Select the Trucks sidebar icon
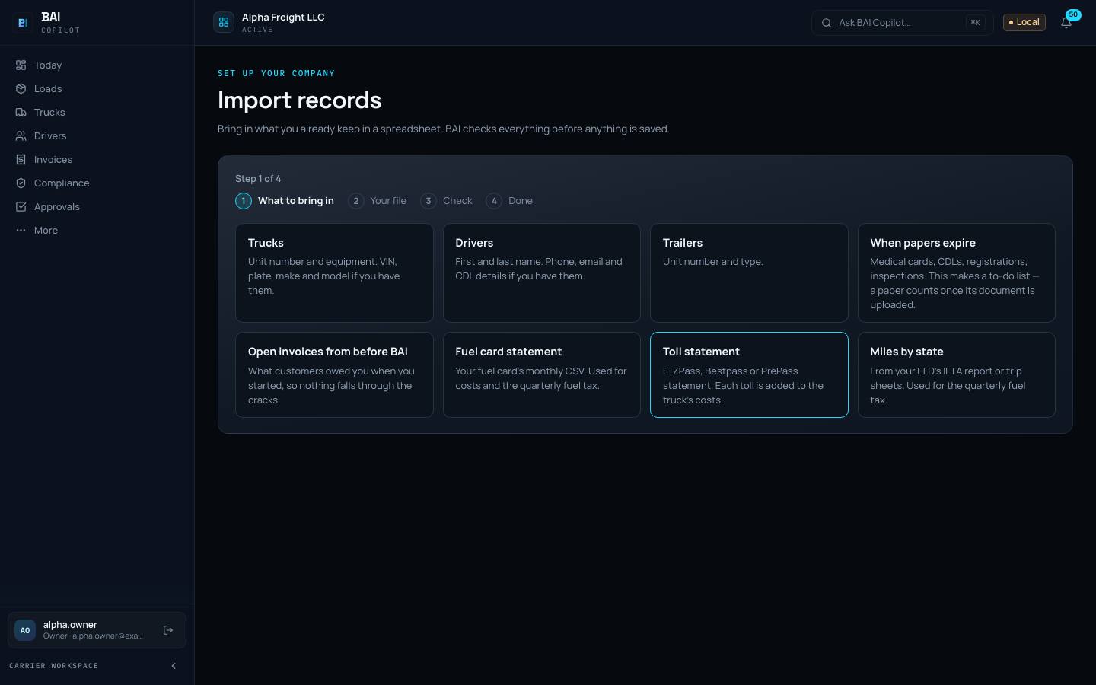This screenshot has width=1096, height=685. tap(21, 113)
